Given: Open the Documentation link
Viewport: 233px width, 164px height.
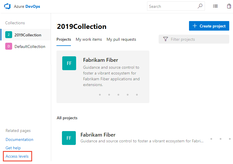Looking at the screenshot, I should [19, 139].
